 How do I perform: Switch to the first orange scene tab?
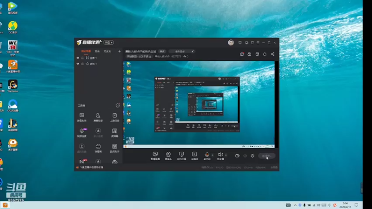tap(86, 51)
